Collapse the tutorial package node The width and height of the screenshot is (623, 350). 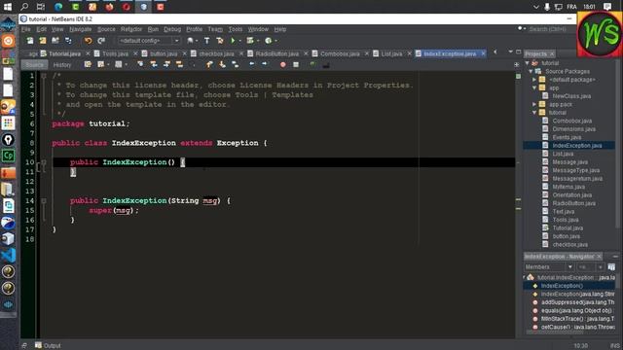[x=534, y=113]
